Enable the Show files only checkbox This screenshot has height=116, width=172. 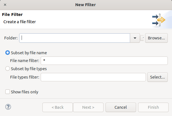8,92
